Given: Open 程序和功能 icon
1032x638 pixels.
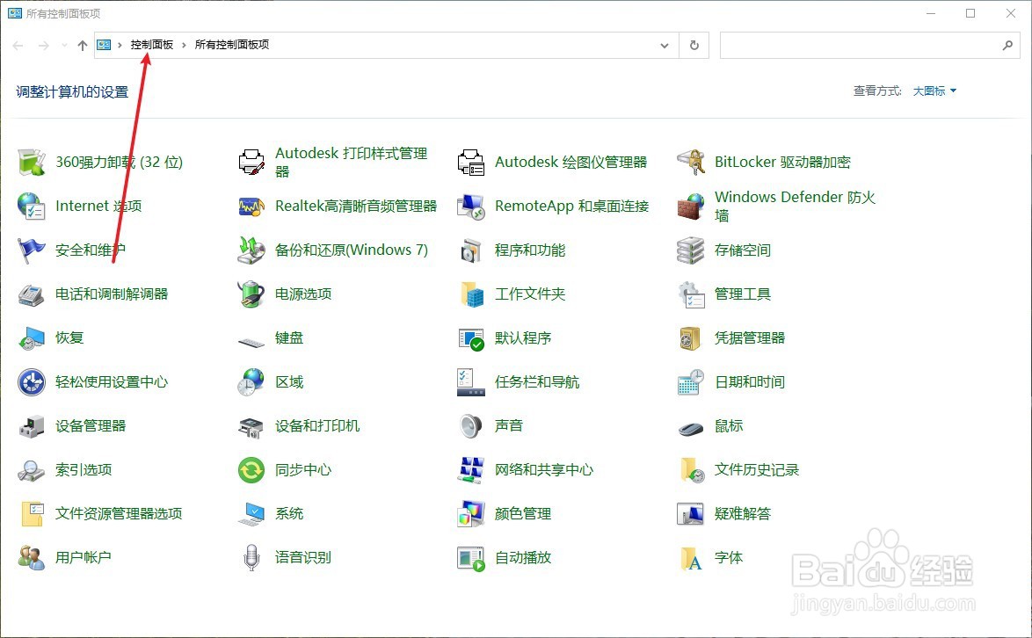Looking at the screenshot, I should pos(470,250).
